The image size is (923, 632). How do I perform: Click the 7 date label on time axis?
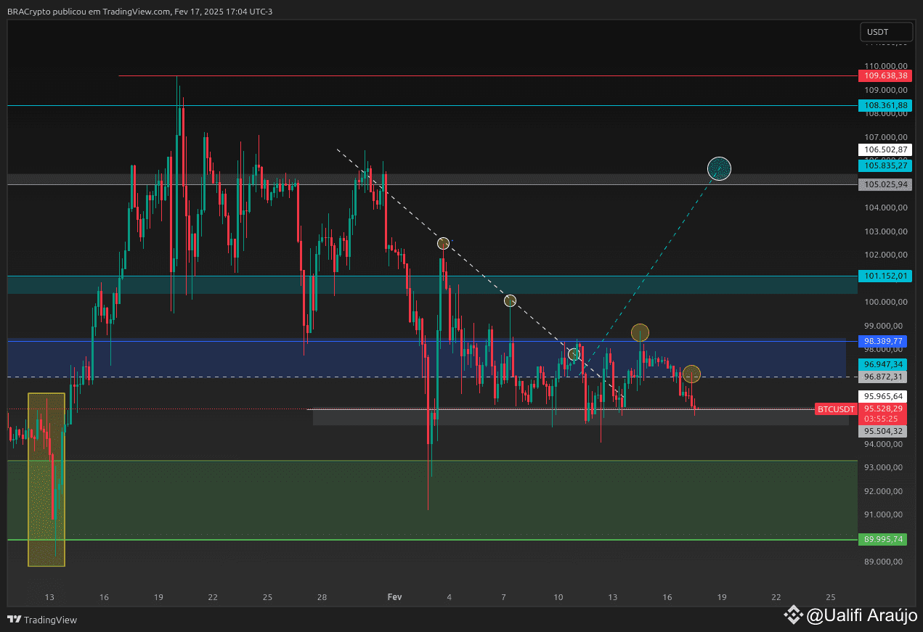click(x=503, y=597)
